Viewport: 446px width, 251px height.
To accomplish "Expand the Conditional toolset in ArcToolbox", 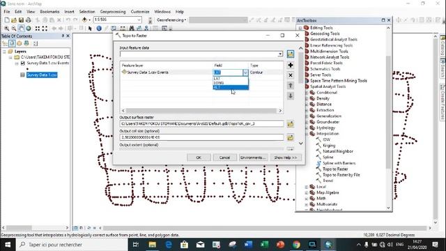I will click(x=307, y=93).
